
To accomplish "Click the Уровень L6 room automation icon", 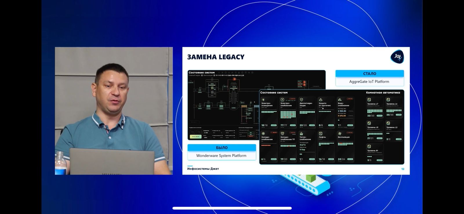I will 388,100.
